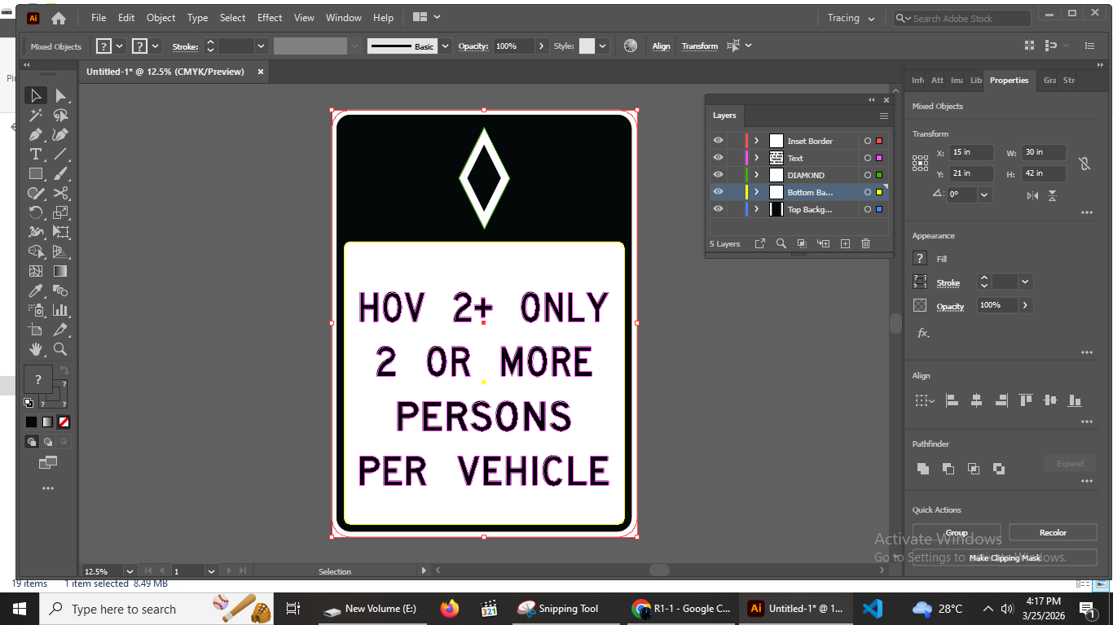Pick the Pen tool
1113x625 pixels.
36,134
